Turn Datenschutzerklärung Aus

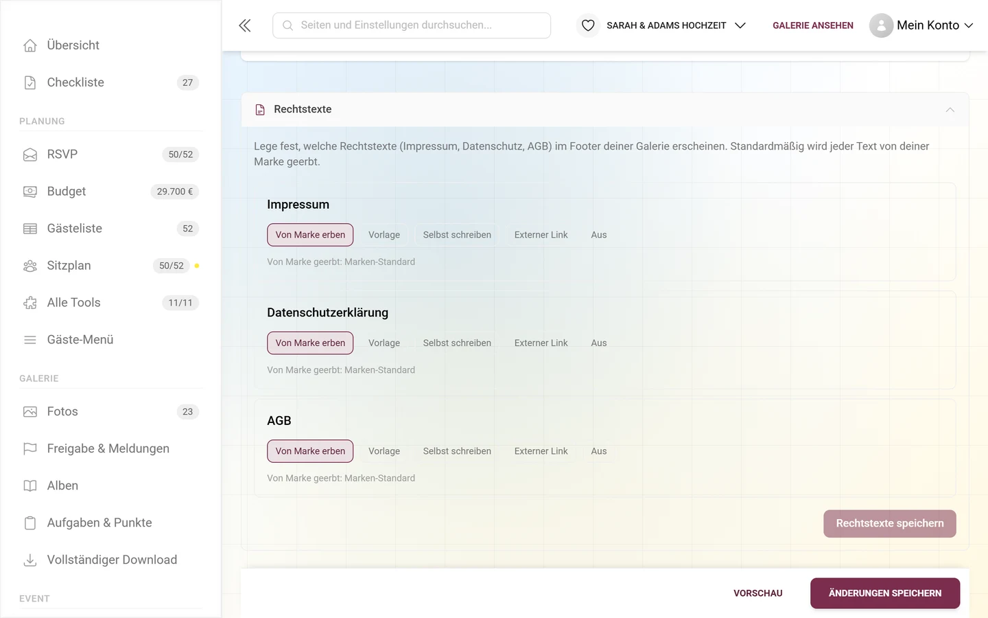click(x=599, y=343)
